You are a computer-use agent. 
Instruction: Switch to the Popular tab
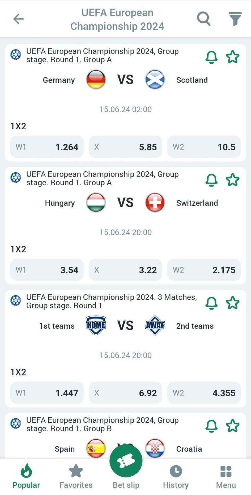(26, 476)
